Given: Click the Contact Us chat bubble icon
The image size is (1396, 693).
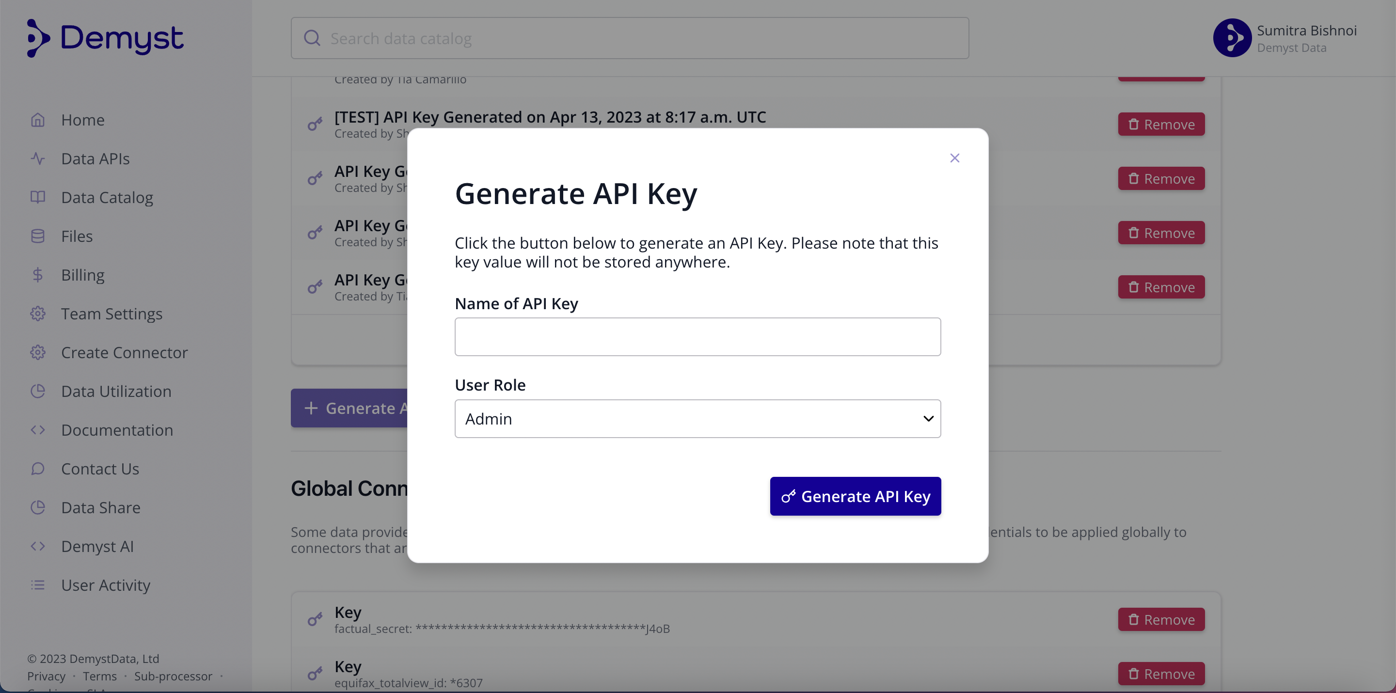Looking at the screenshot, I should pos(37,469).
